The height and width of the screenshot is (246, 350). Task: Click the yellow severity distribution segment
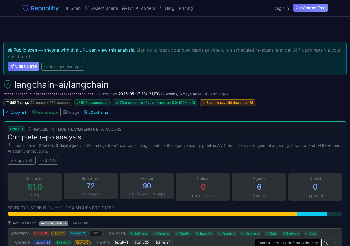pyautogui.click(x=152, y=214)
